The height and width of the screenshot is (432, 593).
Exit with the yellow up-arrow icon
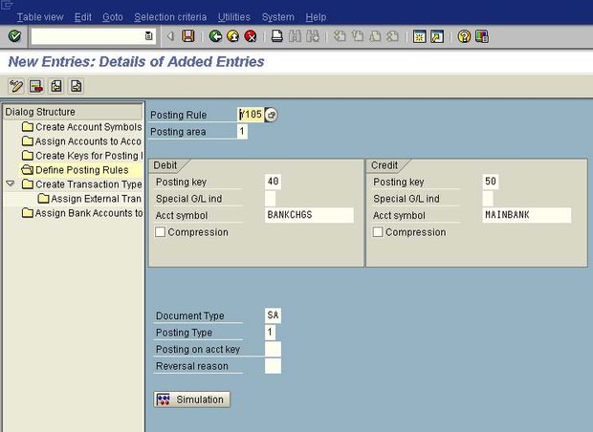pyautogui.click(x=233, y=36)
